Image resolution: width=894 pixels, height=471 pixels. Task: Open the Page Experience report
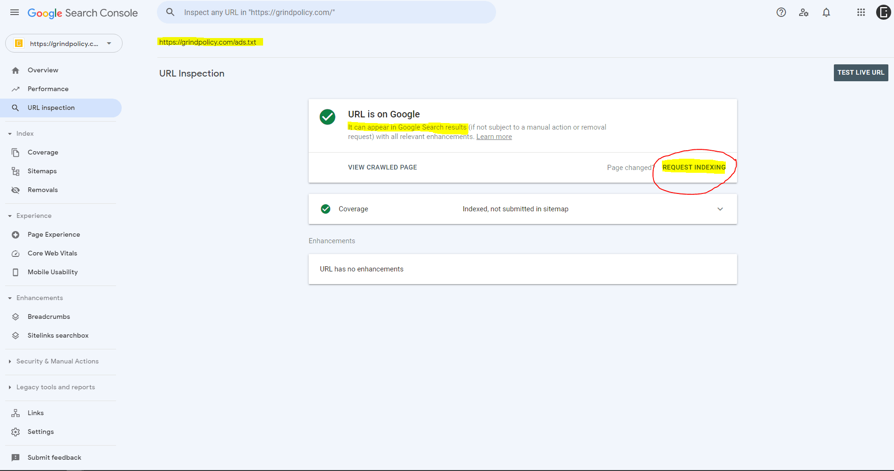(x=54, y=234)
